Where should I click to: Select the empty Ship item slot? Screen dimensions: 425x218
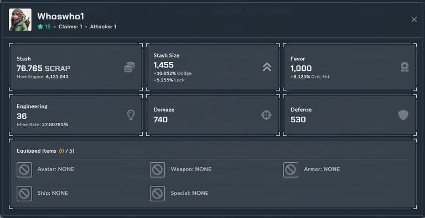tap(24, 194)
